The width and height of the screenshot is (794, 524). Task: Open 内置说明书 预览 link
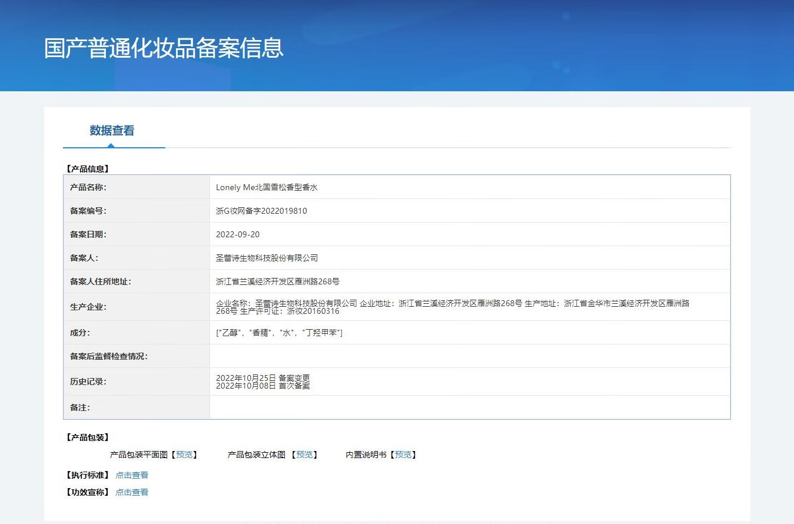[403, 455]
